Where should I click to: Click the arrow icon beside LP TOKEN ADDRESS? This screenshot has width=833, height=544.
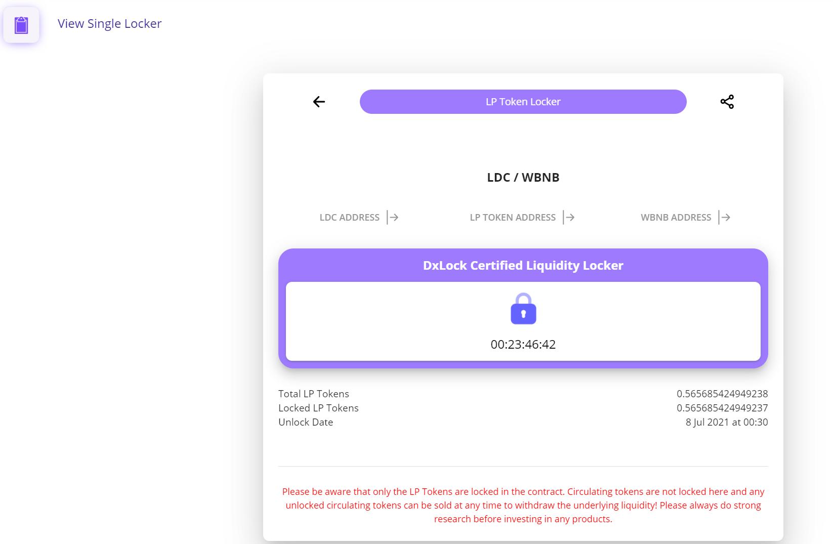coord(569,217)
